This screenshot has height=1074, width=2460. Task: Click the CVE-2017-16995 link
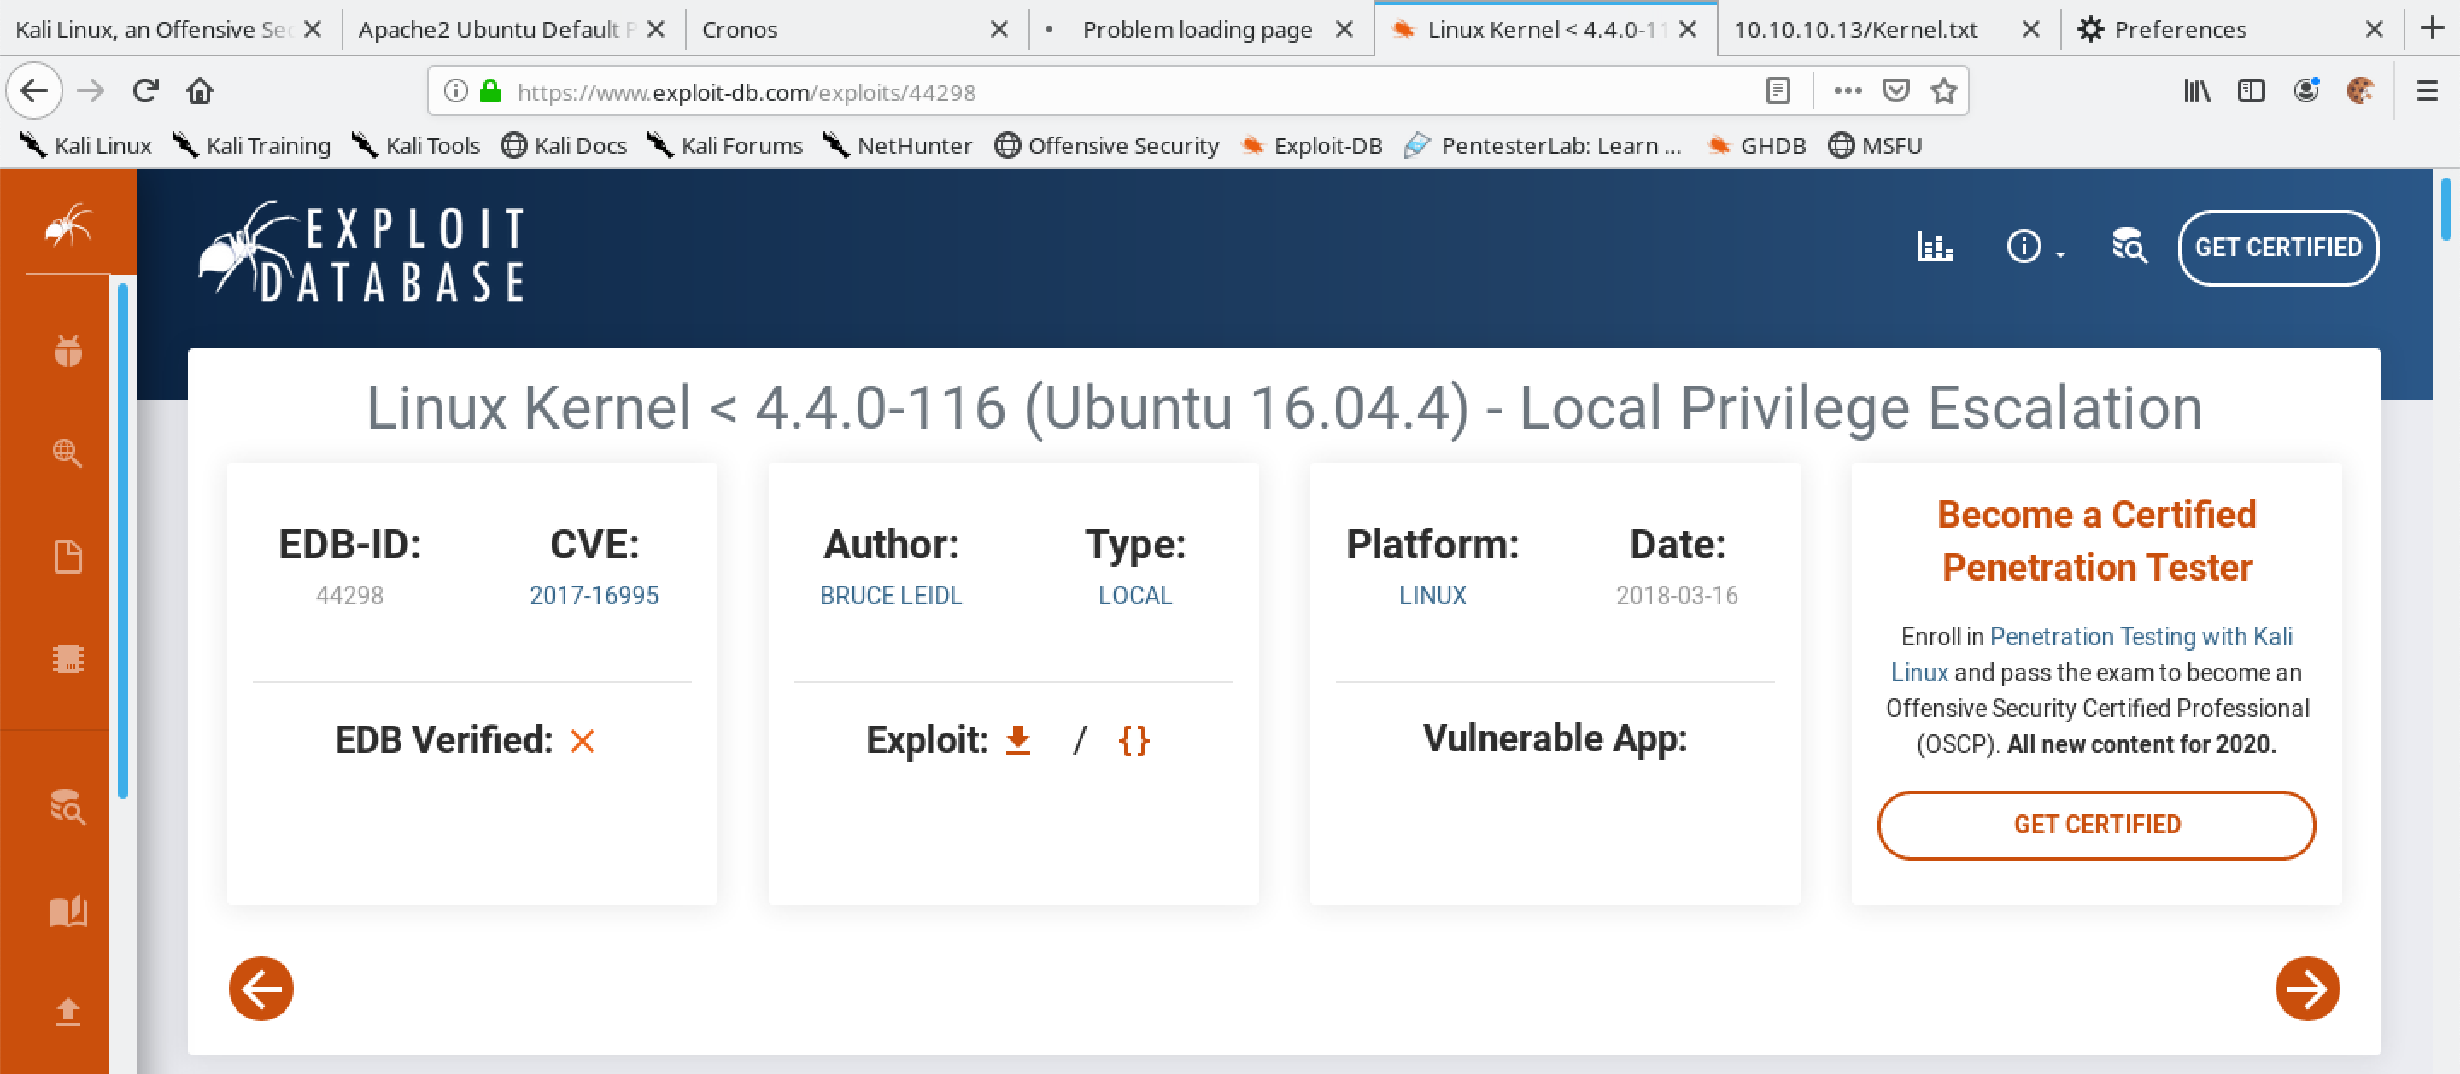tap(591, 596)
